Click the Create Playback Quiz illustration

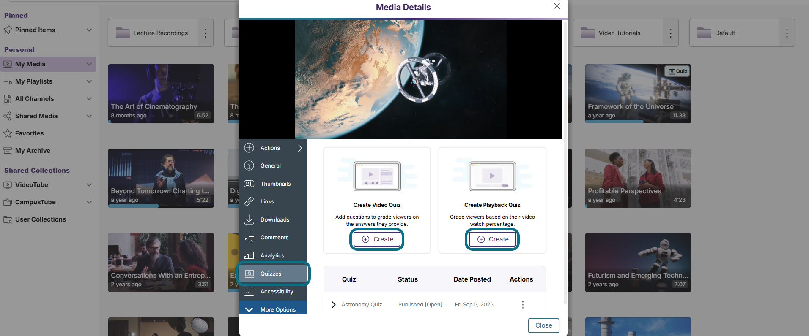(x=492, y=176)
